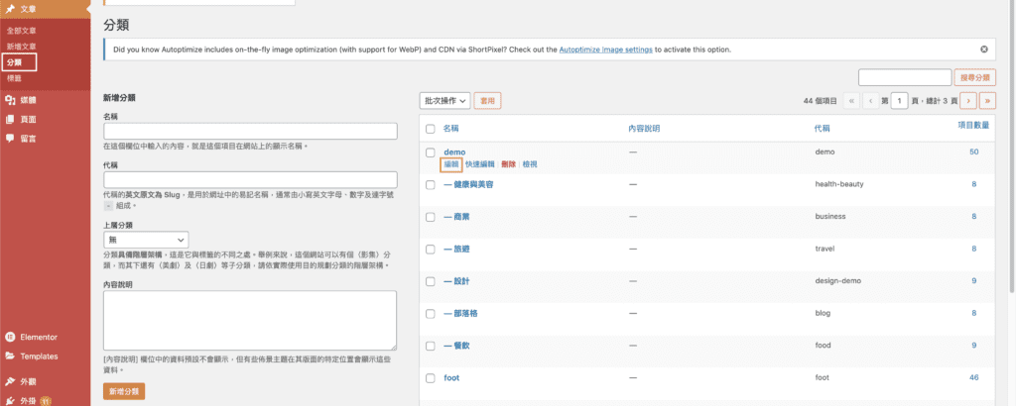Sort by the 項目數量 column header
The width and height of the screenshot is (1016, 406).
pyautogui.click(x=974, y=126)
